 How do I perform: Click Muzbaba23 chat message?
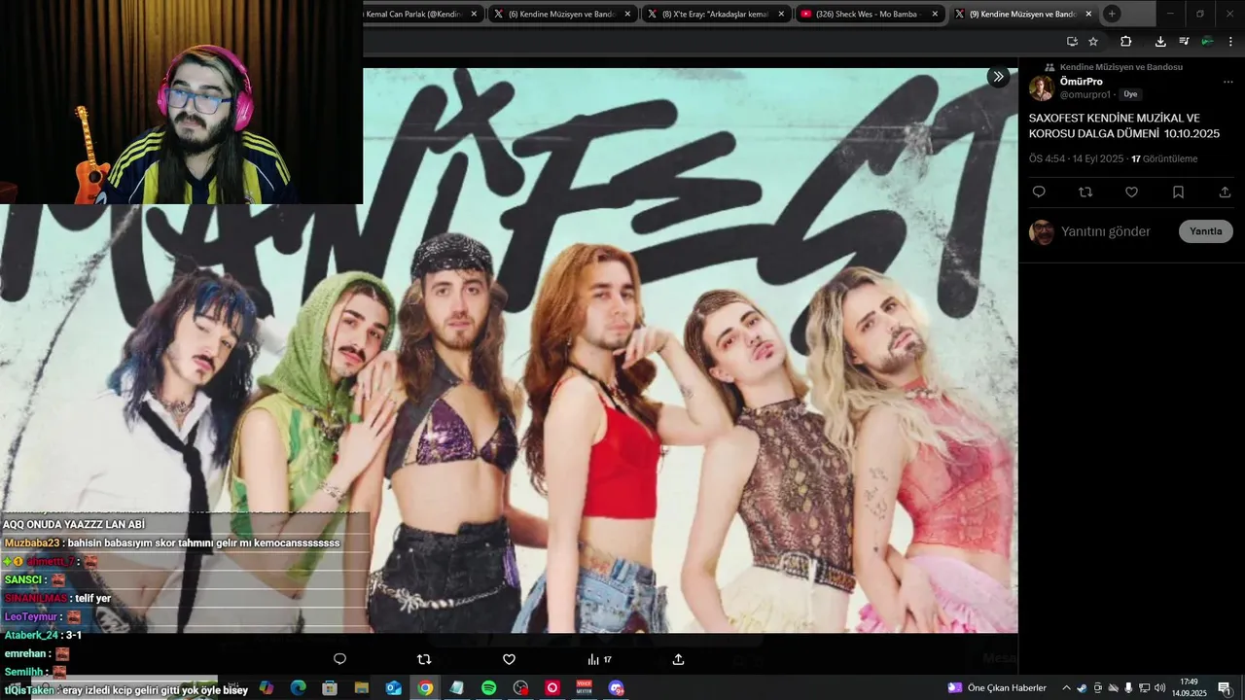[172, 542]
